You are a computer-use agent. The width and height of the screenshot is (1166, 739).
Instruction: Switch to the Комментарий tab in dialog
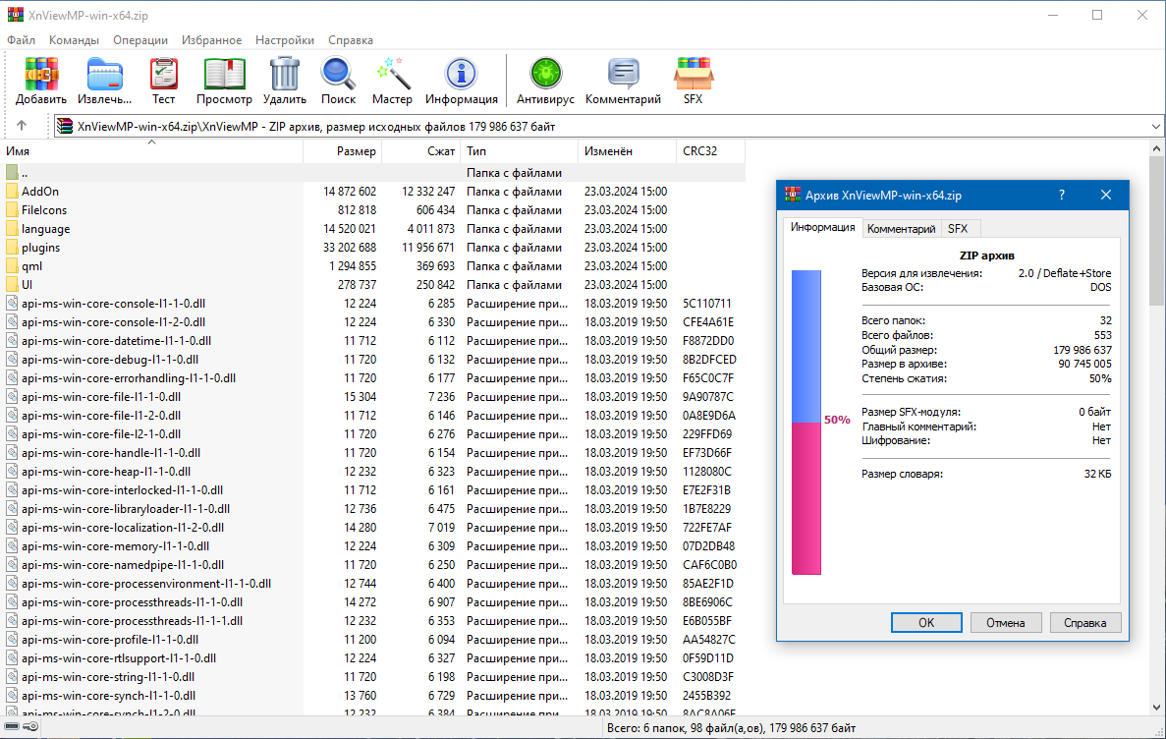pyautogui.click(x=902, y=228)
